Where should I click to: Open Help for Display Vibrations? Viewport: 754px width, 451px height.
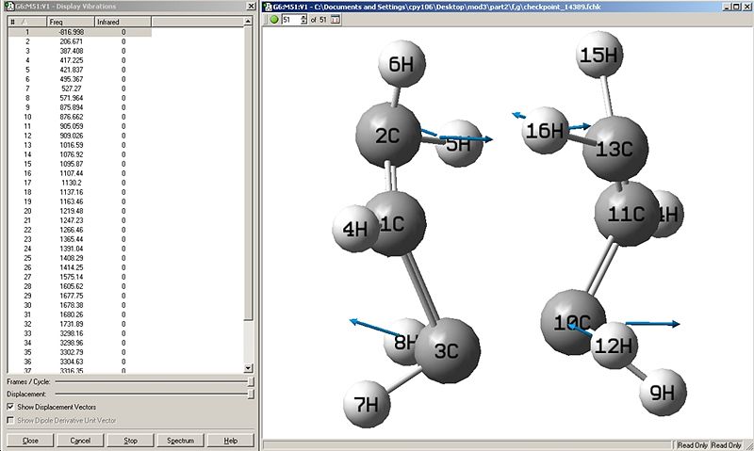click(x=230, y=441)
